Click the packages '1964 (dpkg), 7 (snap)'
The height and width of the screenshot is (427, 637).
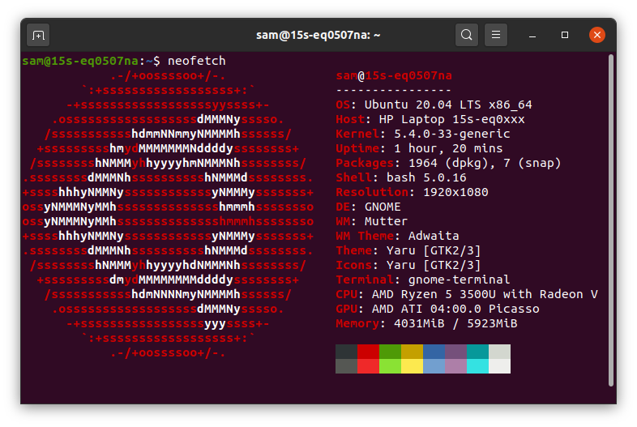click(x=485, y=164)
